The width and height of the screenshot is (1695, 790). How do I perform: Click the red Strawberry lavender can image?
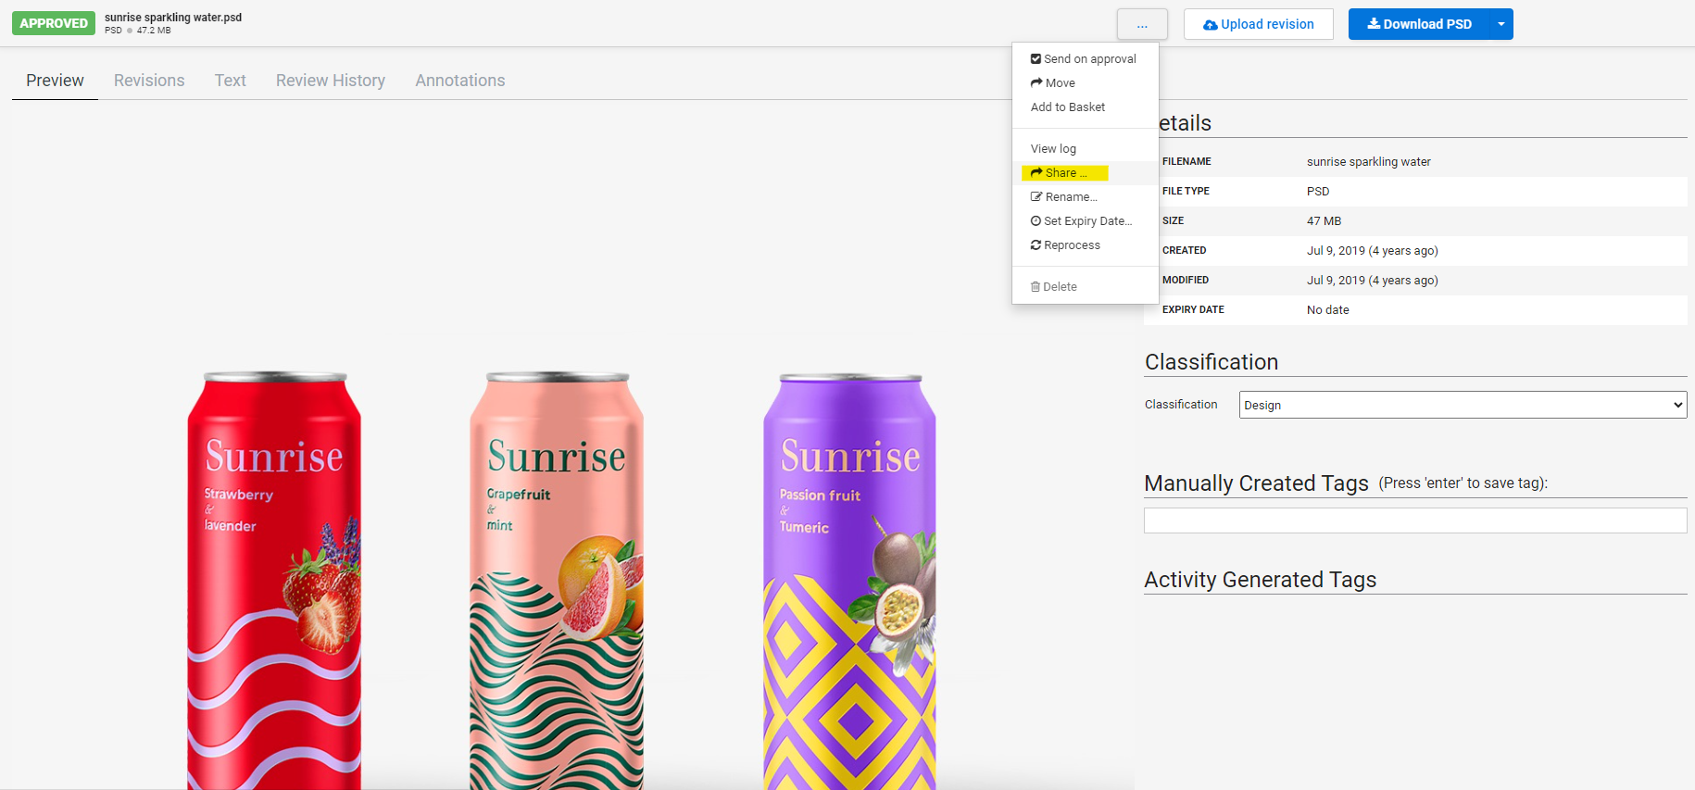coord(274,581)
